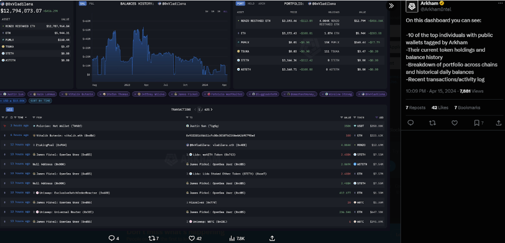Screen dimensions: 505x243
Task: Click the heart icon showing 42 below the image
Action: 192,238
